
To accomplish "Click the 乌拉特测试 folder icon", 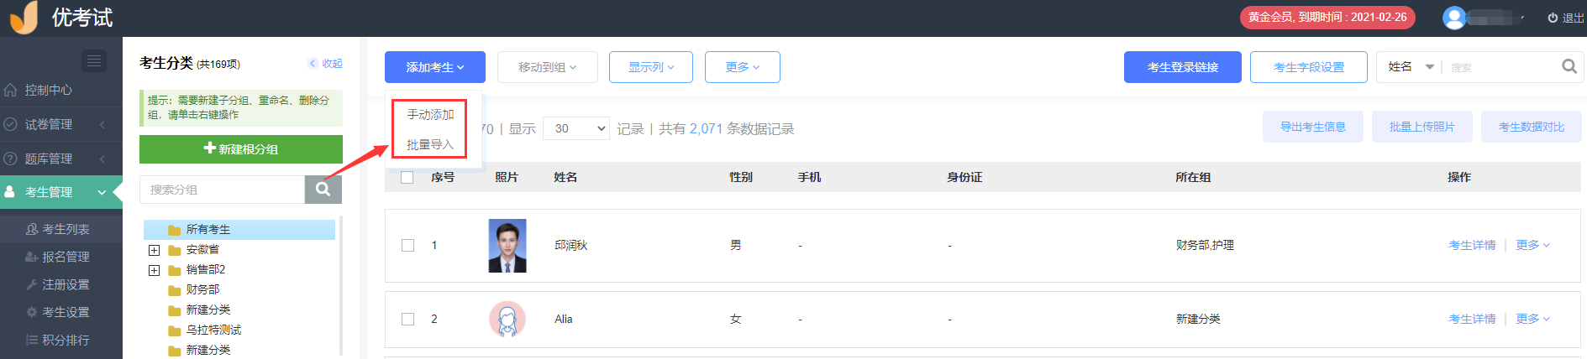I will [175, 330].
